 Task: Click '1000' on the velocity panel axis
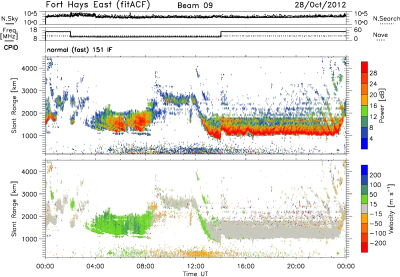[29, 239]
